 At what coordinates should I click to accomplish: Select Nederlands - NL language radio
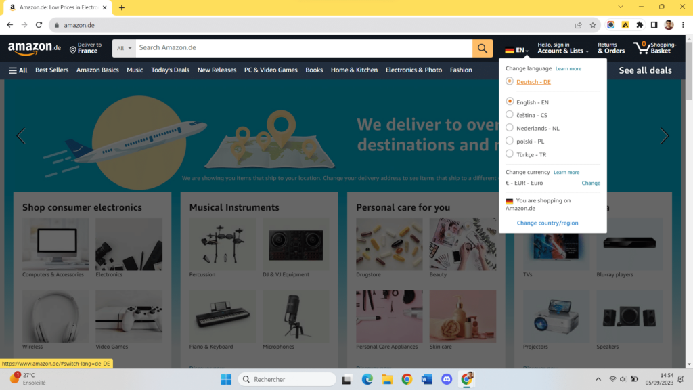tap(510, 128)
